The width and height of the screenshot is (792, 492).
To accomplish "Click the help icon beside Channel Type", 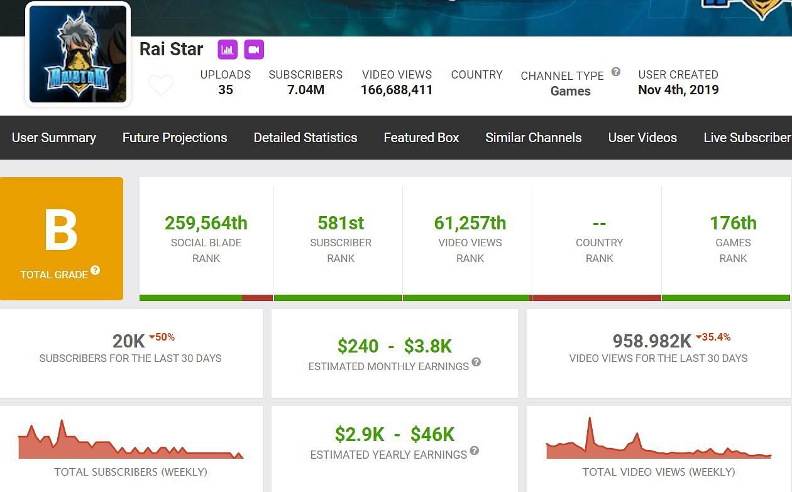I will (616, 72).
